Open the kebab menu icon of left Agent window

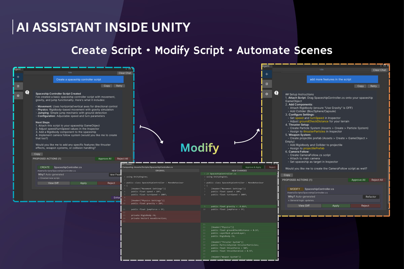(x=126, y=69)
